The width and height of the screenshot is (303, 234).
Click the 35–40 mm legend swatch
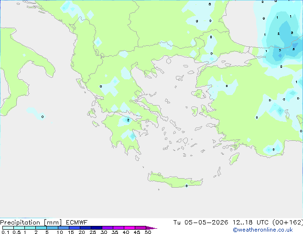click(x=119, y=228)
